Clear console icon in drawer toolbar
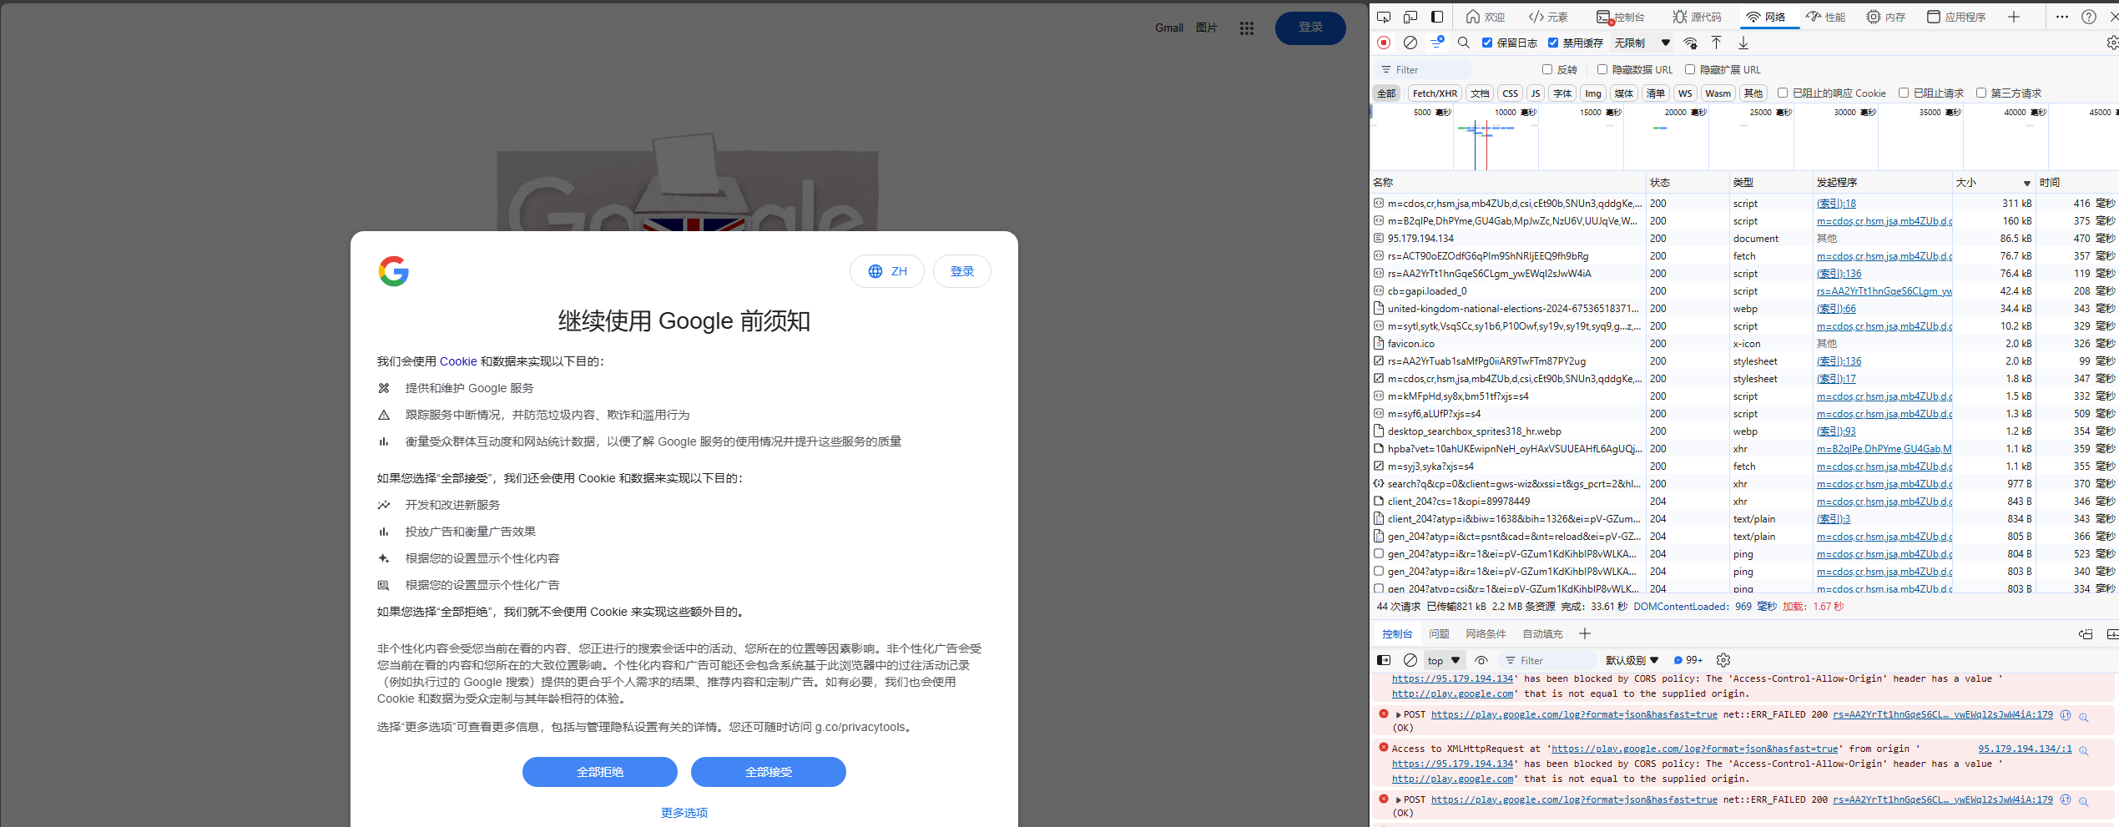Screen dimensions: 2119x827 (1410, 660)
